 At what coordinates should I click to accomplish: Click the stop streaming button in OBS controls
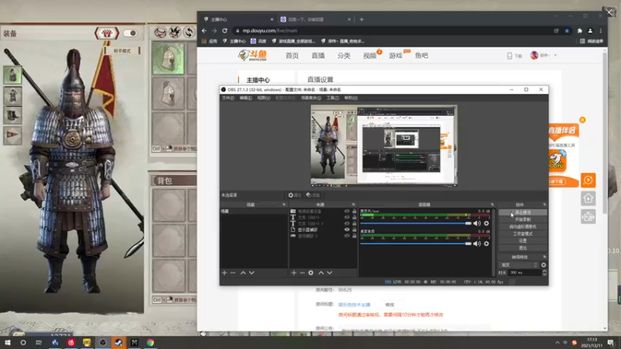522,213
